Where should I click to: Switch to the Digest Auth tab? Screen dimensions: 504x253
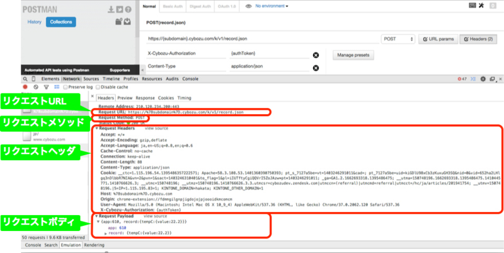[x=200, y=6]
